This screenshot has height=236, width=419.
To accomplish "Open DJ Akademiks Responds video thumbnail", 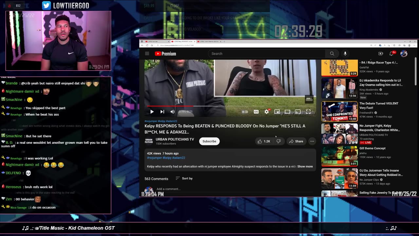I will coord(339,88).
